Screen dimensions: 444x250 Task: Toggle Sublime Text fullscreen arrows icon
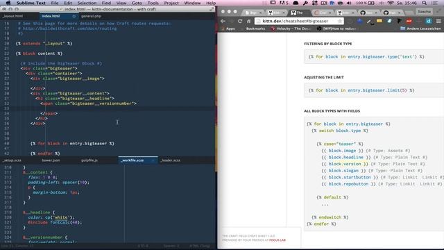pos(212,9)
